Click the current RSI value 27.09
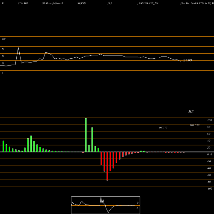The image size is (214, 214). click(187, 60)
